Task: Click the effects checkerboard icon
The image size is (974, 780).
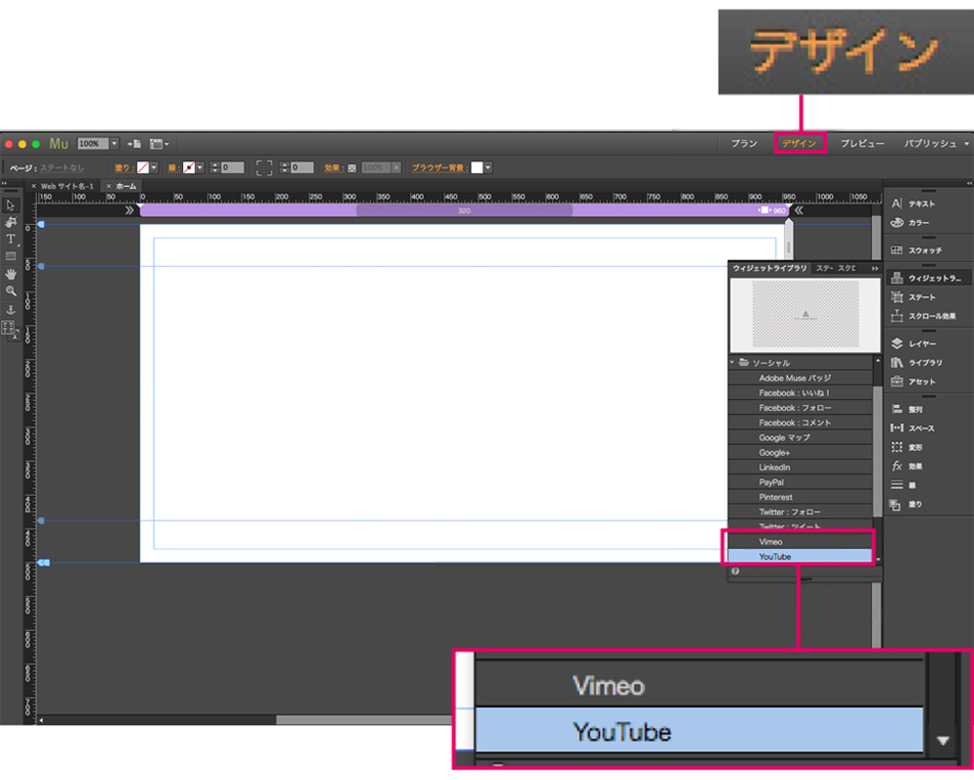Action: tap(352, 167)
